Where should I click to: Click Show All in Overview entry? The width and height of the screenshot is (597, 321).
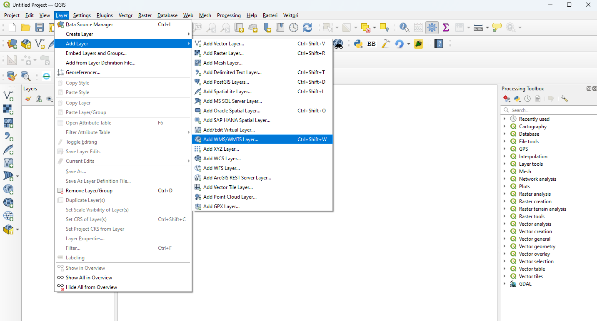click(x=123, y=278)
